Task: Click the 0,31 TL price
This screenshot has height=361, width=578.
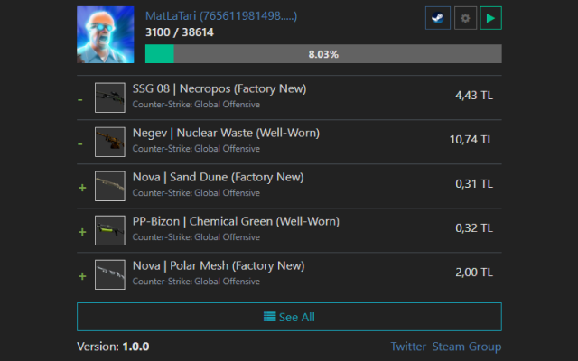Action: 474,184
